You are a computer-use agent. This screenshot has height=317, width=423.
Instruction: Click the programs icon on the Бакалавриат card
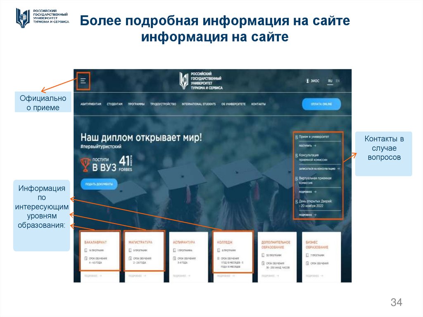85,250
